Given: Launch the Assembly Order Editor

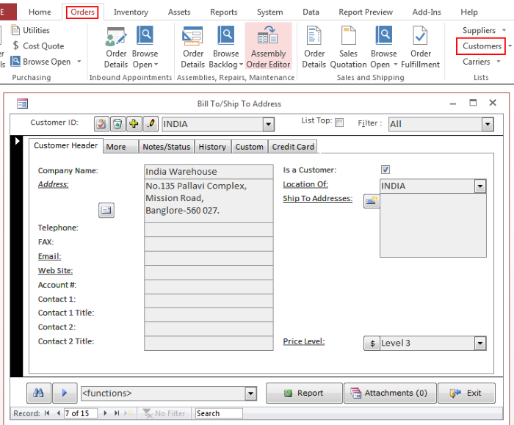Looking at the screenshot, I should (x=269, y=47).
